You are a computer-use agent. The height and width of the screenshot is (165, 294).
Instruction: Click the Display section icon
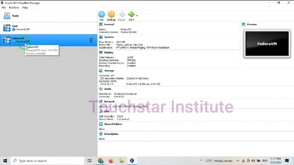101,53
